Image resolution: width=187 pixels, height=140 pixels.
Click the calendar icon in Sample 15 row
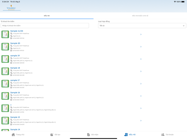click(x=11, y=125)
